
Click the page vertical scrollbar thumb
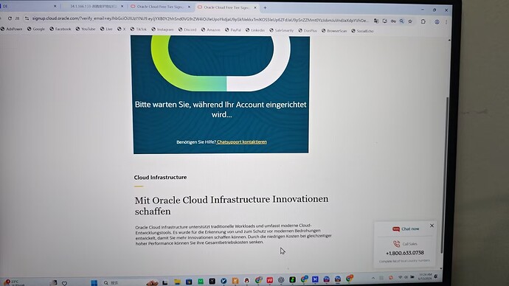click(444, 175)
